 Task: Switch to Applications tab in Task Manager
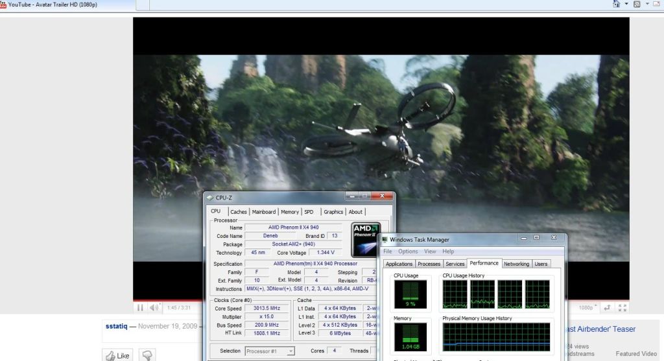click(399, 264)
